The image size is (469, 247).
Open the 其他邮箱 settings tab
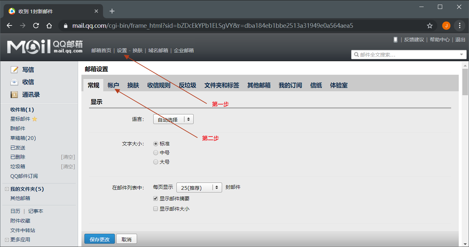(x=259, y=85)
